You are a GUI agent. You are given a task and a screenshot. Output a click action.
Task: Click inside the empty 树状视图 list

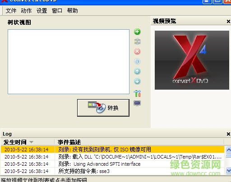69,62
